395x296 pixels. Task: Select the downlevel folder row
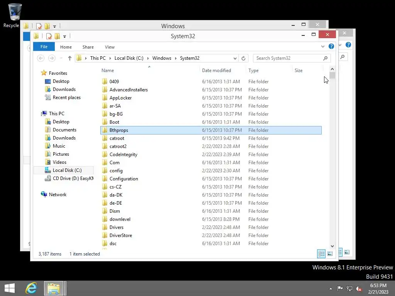tap(211, 219)
